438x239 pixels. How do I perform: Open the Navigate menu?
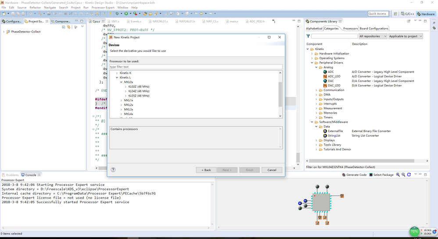tap(50, 7)
